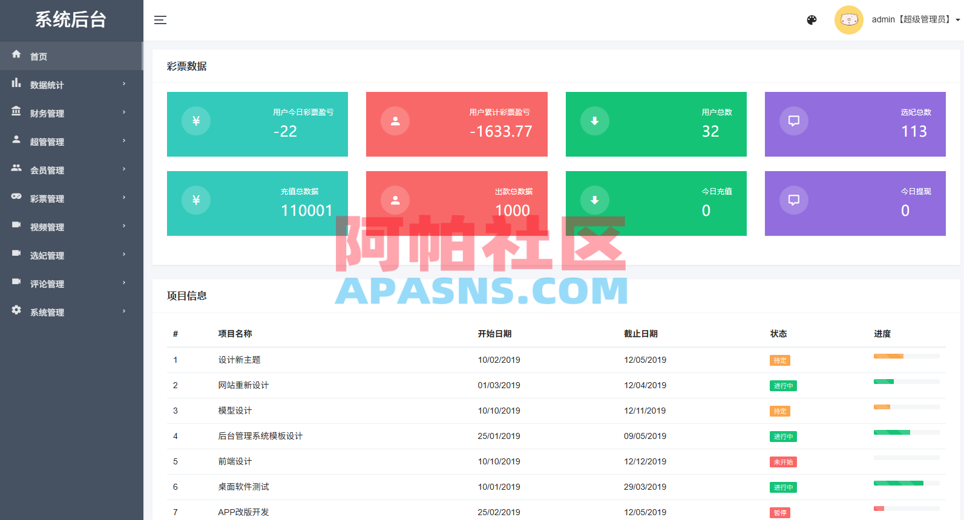Click the download icon on 用户总数 card
Viewport: 964px width, 520px height.
(x=595, y=121)
